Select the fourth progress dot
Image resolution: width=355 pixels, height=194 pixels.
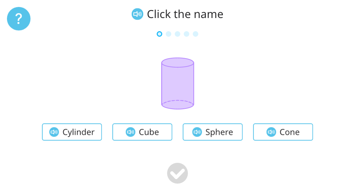[187, 34]
